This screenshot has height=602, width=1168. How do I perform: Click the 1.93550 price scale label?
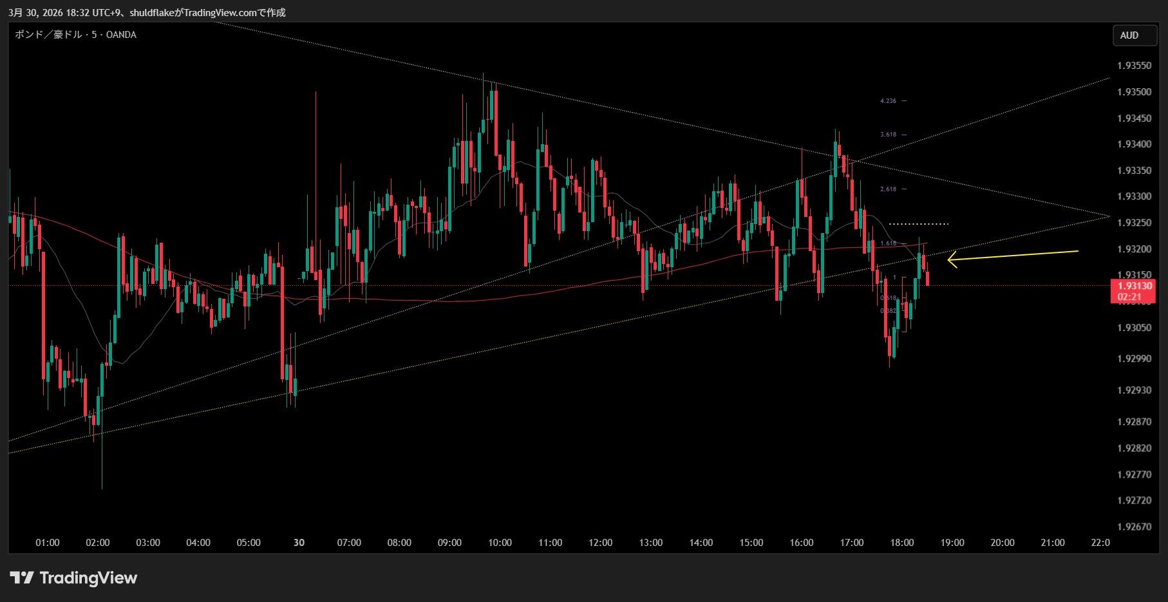tap(1134, 66)
